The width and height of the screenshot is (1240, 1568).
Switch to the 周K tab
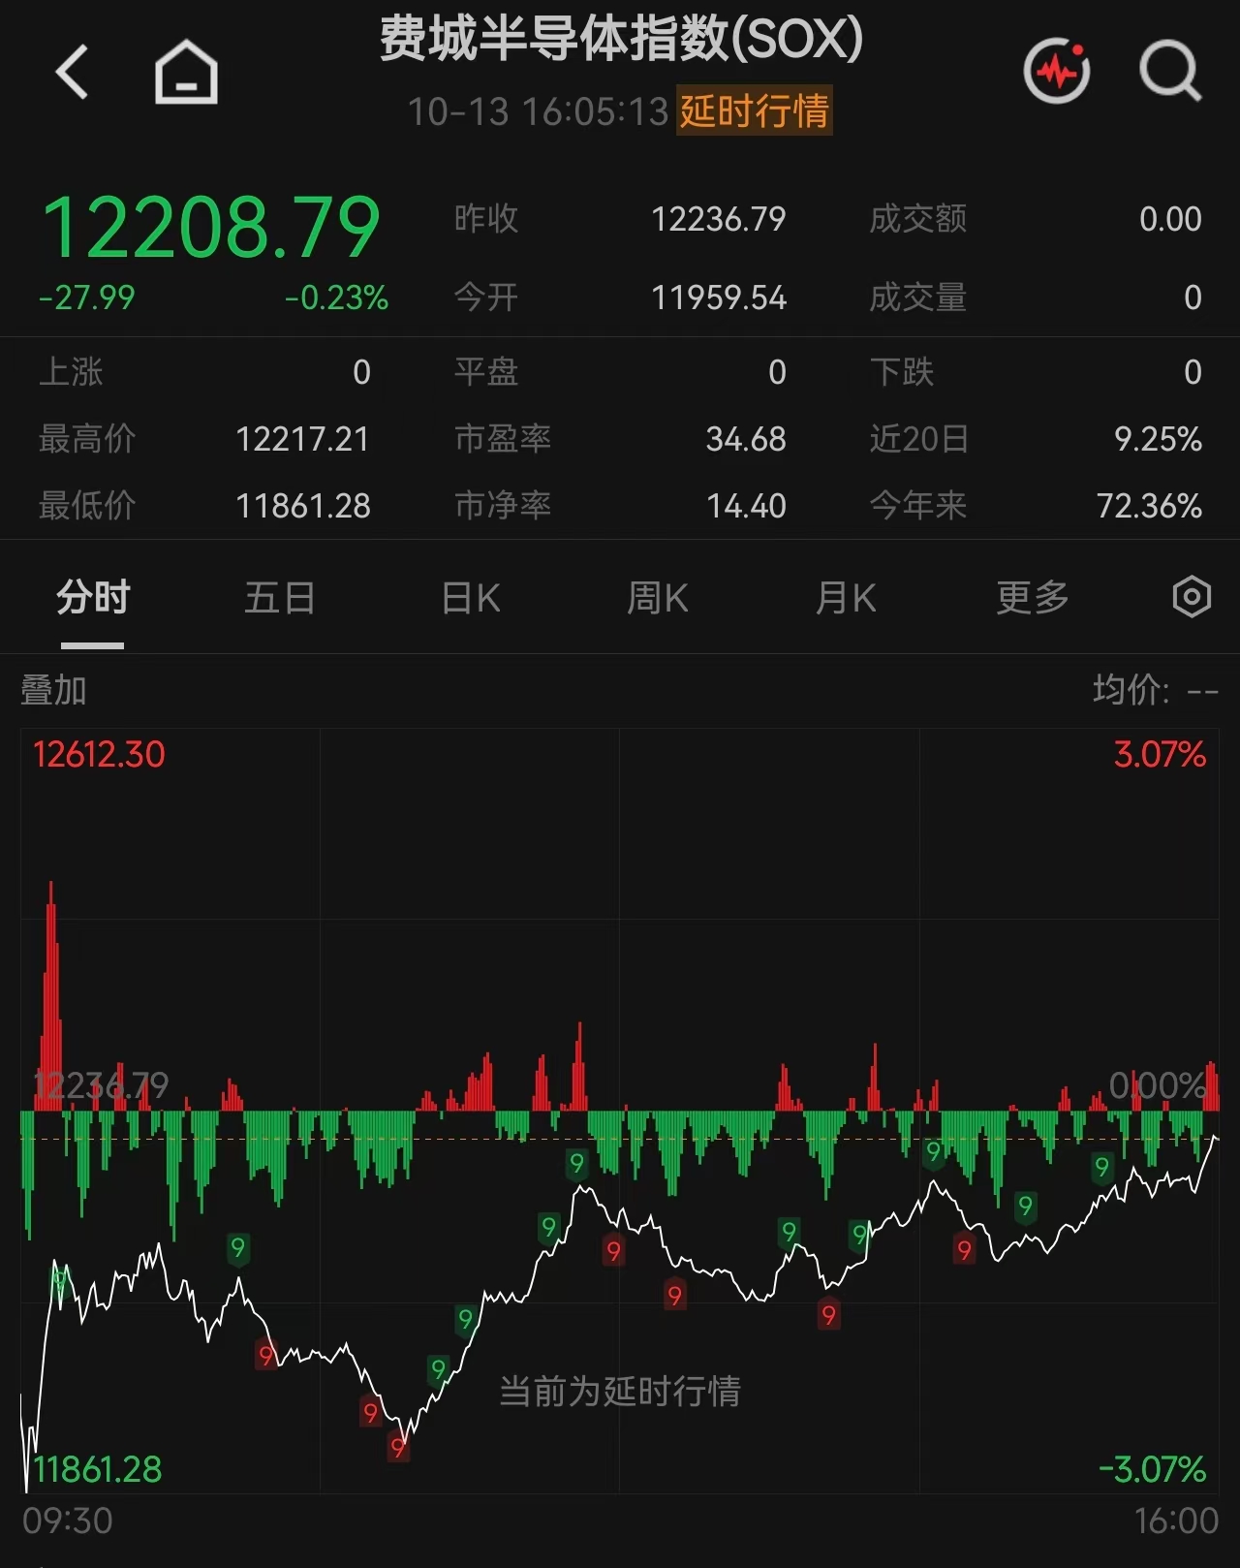tap(657, 597)
